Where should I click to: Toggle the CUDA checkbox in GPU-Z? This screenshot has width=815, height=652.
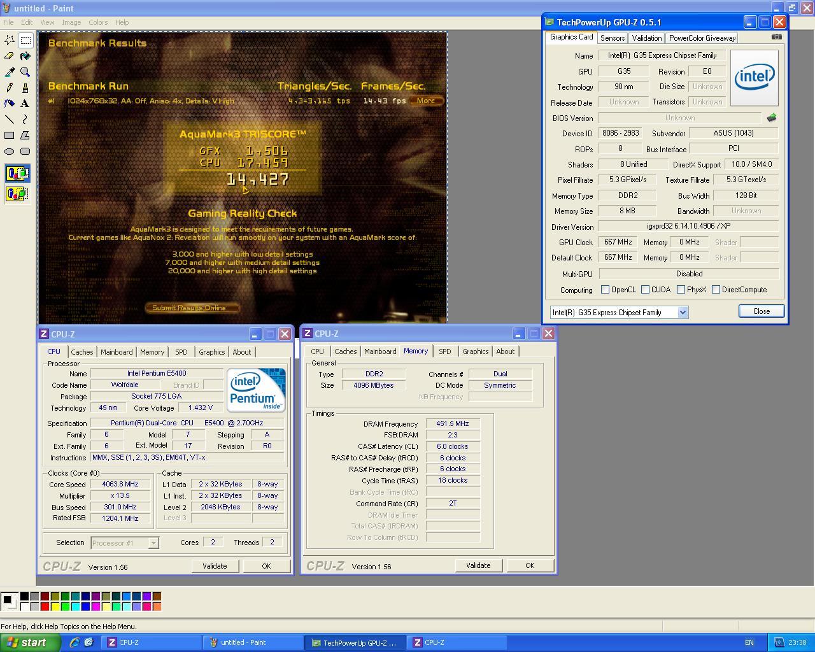pos(646,290)
